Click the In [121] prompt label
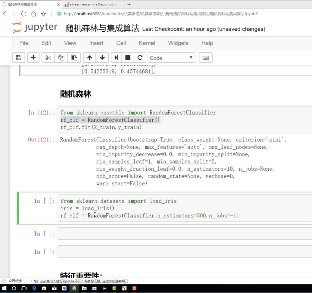The height and width of the screenshot is (293, 312). pos(41,113)
